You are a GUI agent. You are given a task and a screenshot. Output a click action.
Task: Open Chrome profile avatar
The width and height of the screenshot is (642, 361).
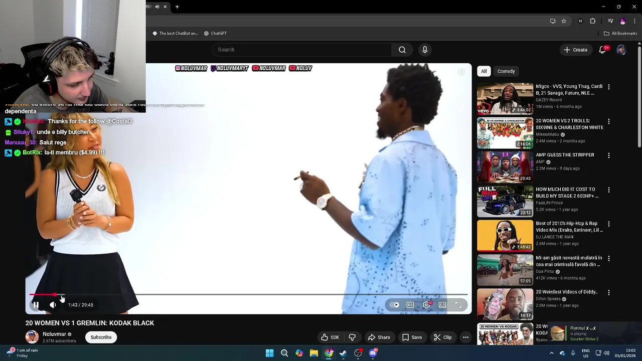[x=623, y=21]
